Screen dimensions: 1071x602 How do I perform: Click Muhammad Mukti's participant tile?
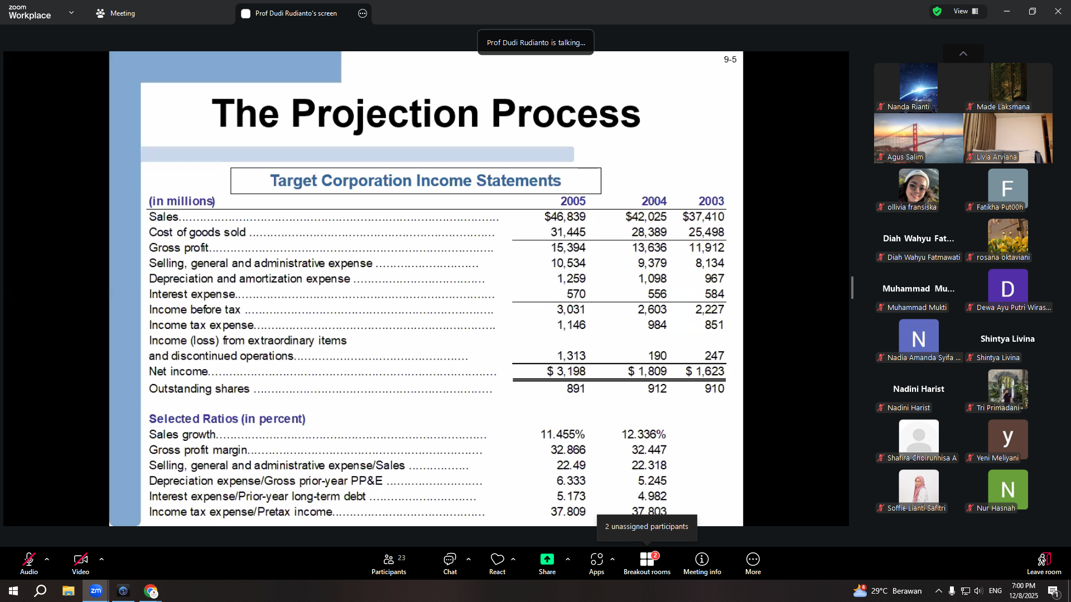click(x=919, y=289)
